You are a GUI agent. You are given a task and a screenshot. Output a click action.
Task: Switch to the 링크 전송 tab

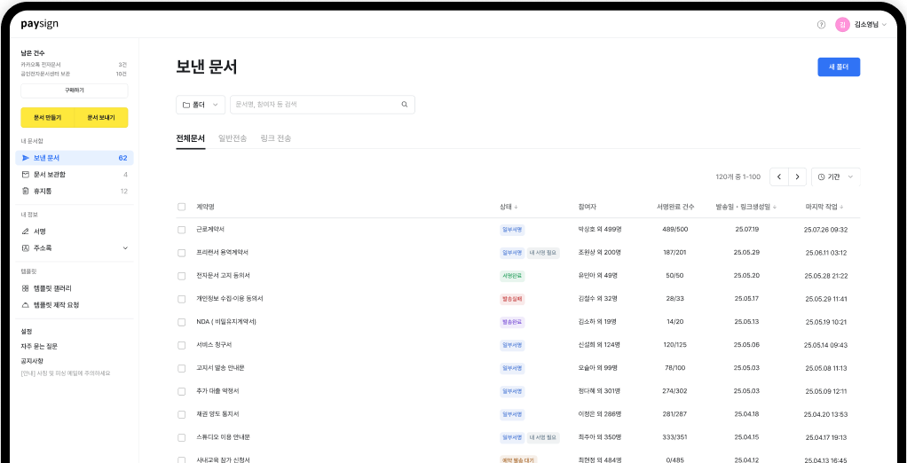(x=275, y=139)
